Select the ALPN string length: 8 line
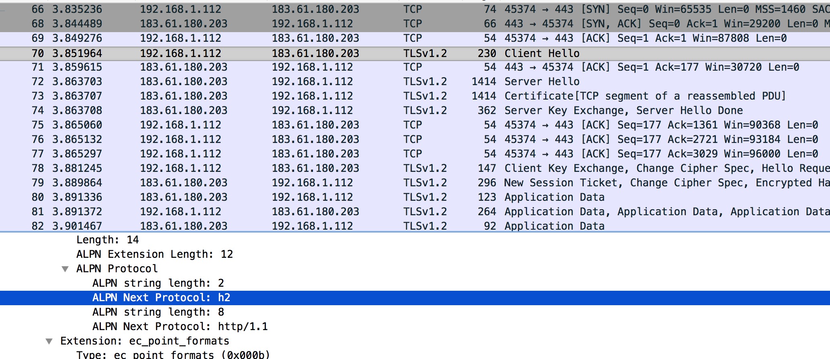The width and height of the screenshot is (830, 359). click(x=158, y=312)
